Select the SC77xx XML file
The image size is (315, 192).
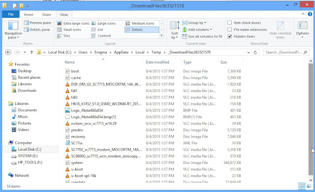coord(77,143)
